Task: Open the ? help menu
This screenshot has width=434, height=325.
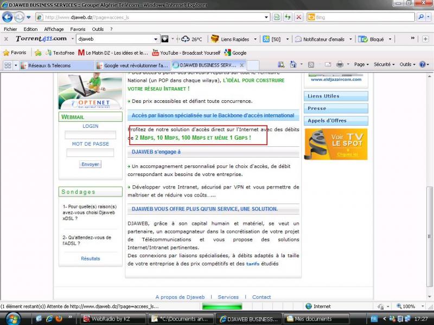Action: (x=111, y=29)
